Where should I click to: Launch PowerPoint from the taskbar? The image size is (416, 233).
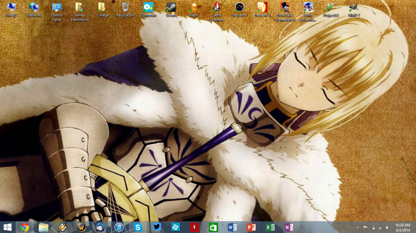click(x=251, y=227)
